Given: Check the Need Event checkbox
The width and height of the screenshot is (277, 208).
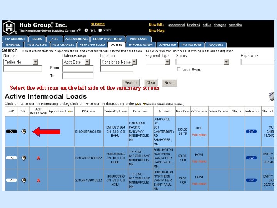Looking at the screenshot, I should (x=179, y=69).
